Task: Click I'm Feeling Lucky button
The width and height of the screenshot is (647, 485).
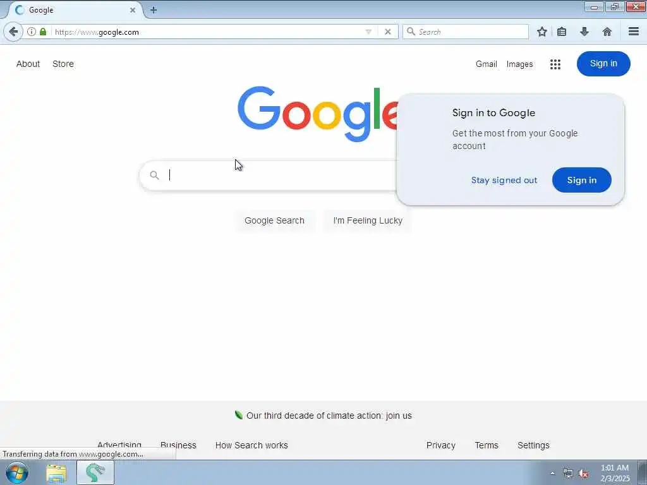Action: pos(368,220)
